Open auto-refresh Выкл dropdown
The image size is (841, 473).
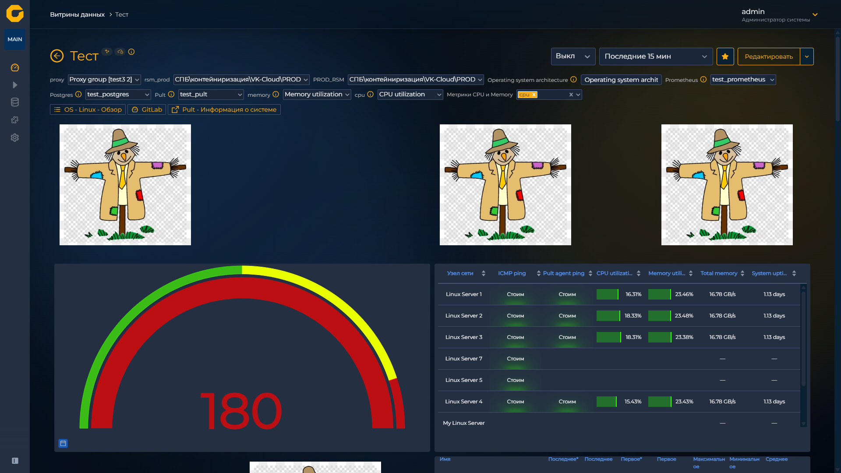click(573, 56)
